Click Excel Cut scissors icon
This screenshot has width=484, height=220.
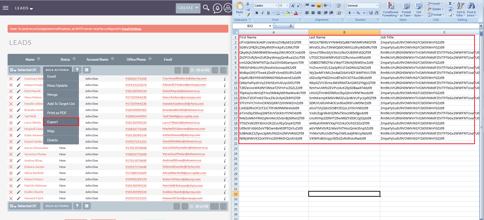pyautogui.click(x=248, y=4)
